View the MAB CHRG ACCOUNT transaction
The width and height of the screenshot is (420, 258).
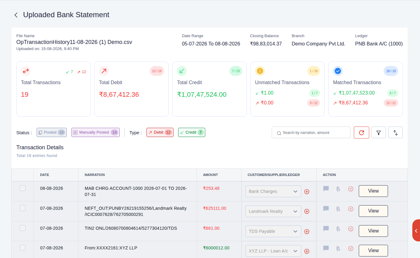point(373,191)
